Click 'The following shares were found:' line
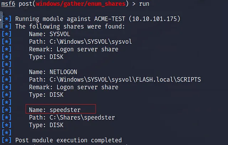228x145 pixels. point(70,26)
